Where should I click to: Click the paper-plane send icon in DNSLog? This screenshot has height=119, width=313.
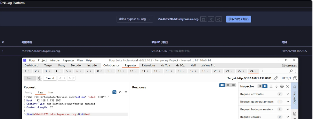tap(211, 19)
